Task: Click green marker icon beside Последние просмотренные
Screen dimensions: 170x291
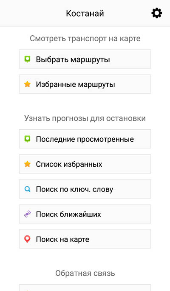Action: click(x=28, y=139)
